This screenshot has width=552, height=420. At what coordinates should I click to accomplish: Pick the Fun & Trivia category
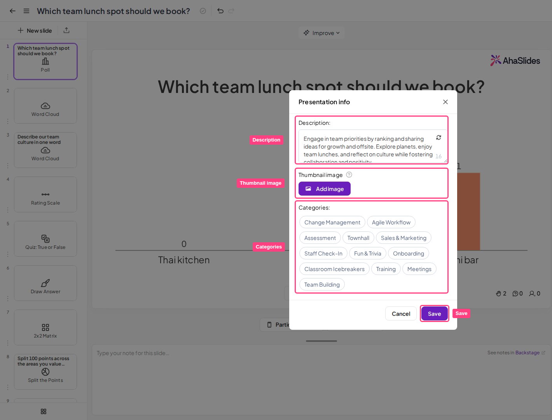pos(368,254)
